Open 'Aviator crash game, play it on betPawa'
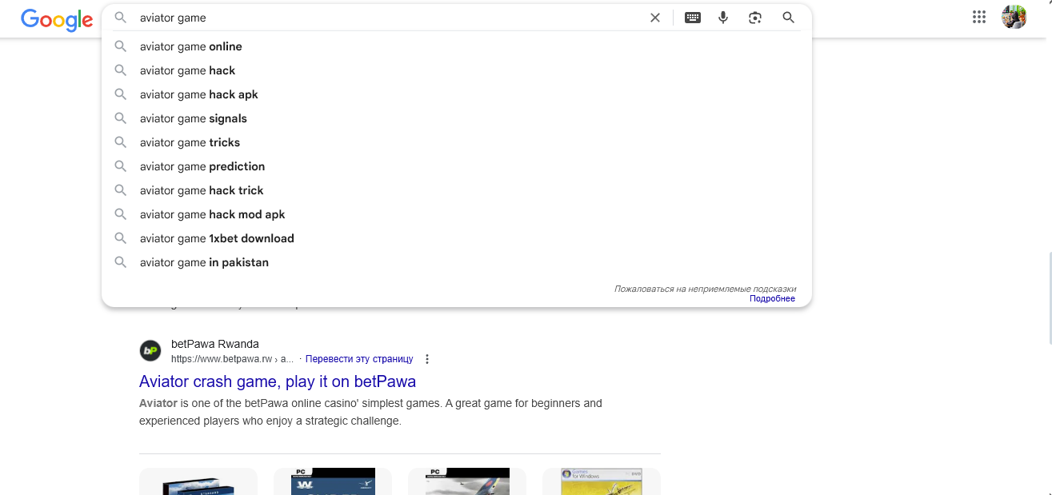 click(278, 381)
